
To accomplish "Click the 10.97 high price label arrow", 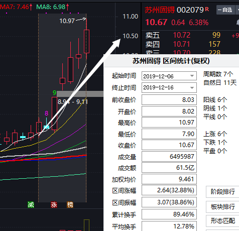I will [81, 20].
